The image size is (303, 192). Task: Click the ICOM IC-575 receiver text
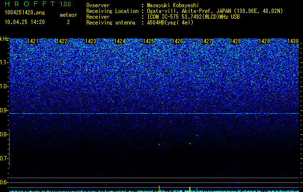pos(193,17)
